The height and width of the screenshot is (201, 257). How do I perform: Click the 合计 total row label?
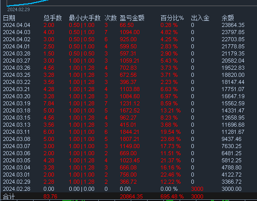click(9, 196)
